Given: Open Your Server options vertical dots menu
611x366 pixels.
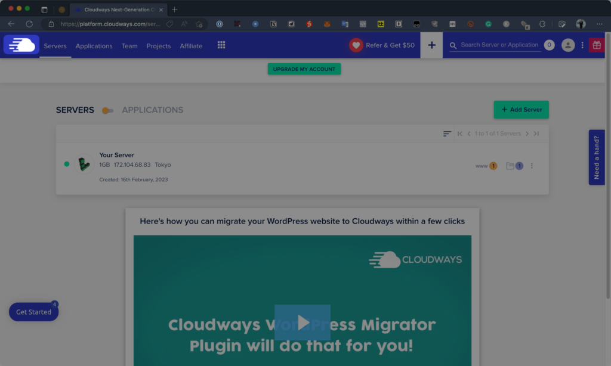Looking at the screenshot, I should pos(532,166).
